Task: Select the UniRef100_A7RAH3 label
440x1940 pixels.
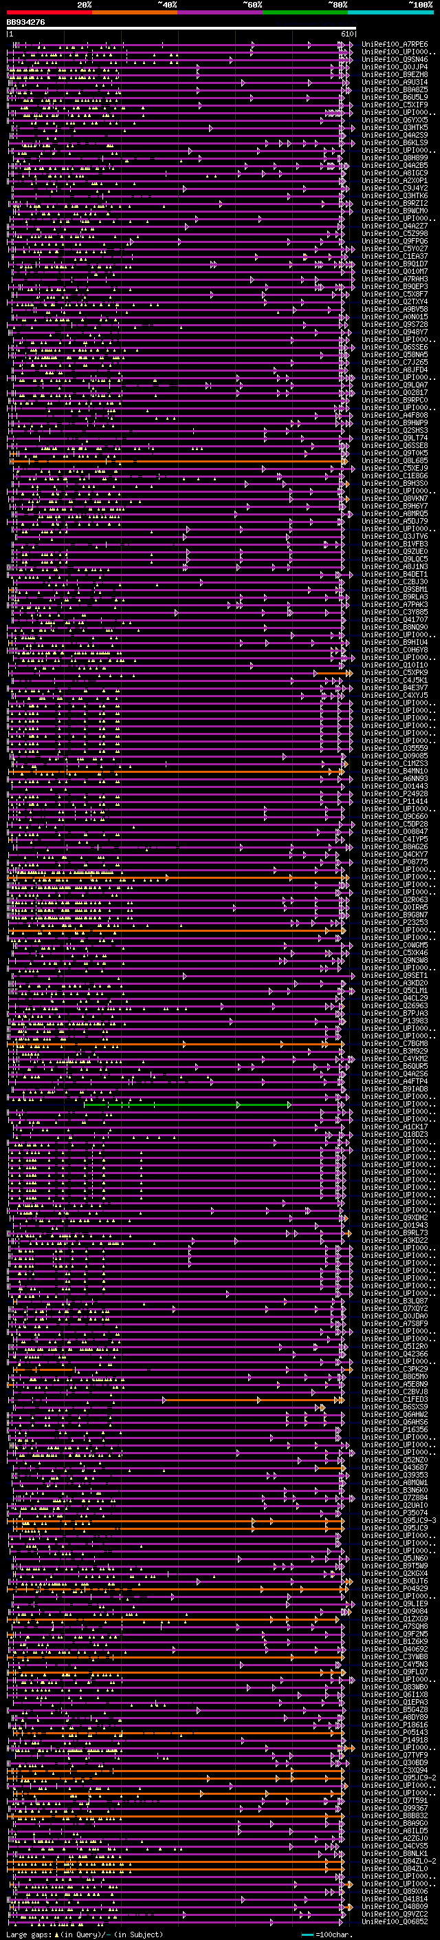Action: (395, 279)
